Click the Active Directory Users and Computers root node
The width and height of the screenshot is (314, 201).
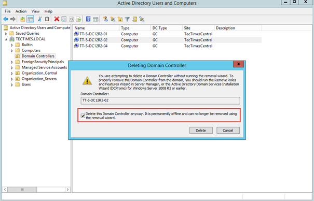(x=40, y=27)
